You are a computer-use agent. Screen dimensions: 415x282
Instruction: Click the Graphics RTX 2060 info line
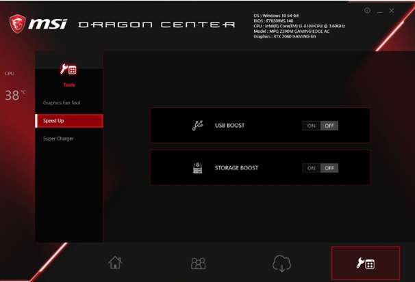point(284,36)
